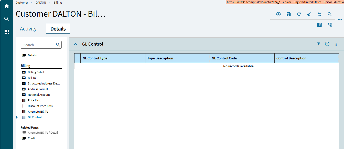Open the apps grid menu icon
344x149 pixels.
click(x=7, y=32)
